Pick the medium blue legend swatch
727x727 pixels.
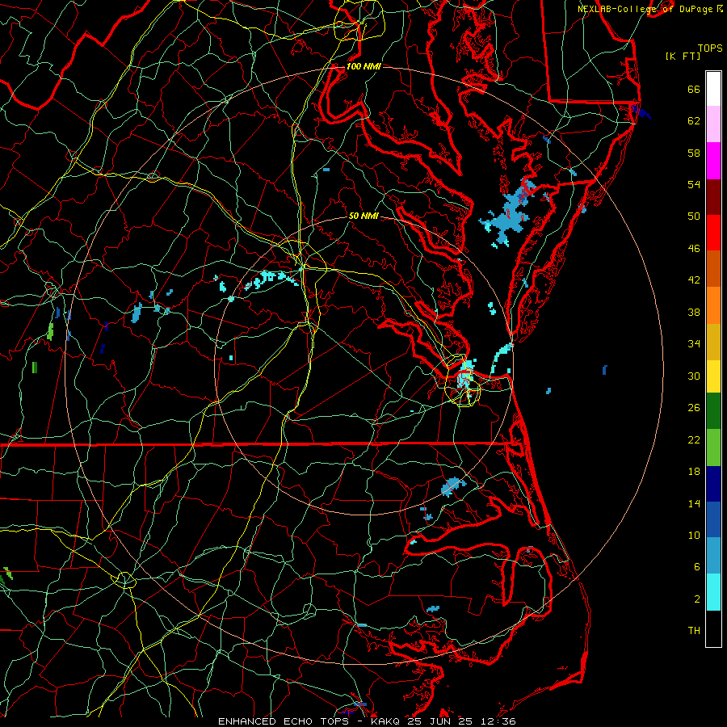(713, 519)
